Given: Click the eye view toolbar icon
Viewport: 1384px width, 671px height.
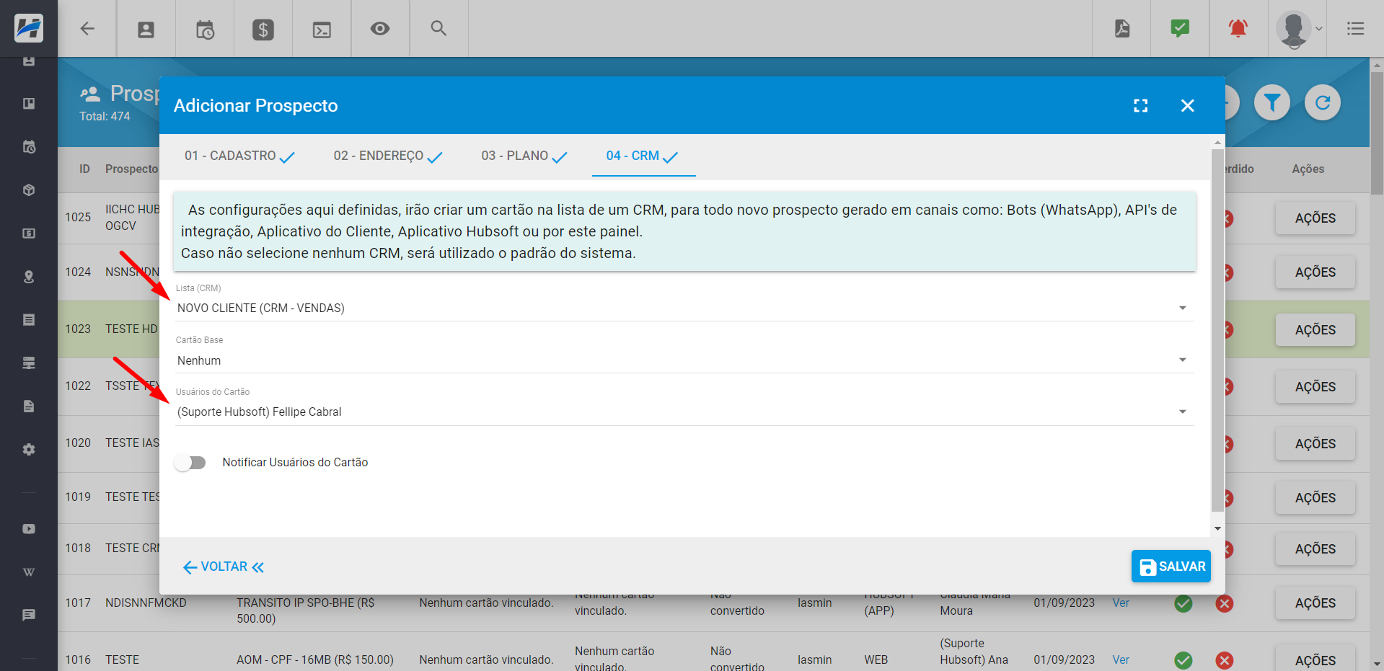Looking at the screenshot, I should pos(380,29).
